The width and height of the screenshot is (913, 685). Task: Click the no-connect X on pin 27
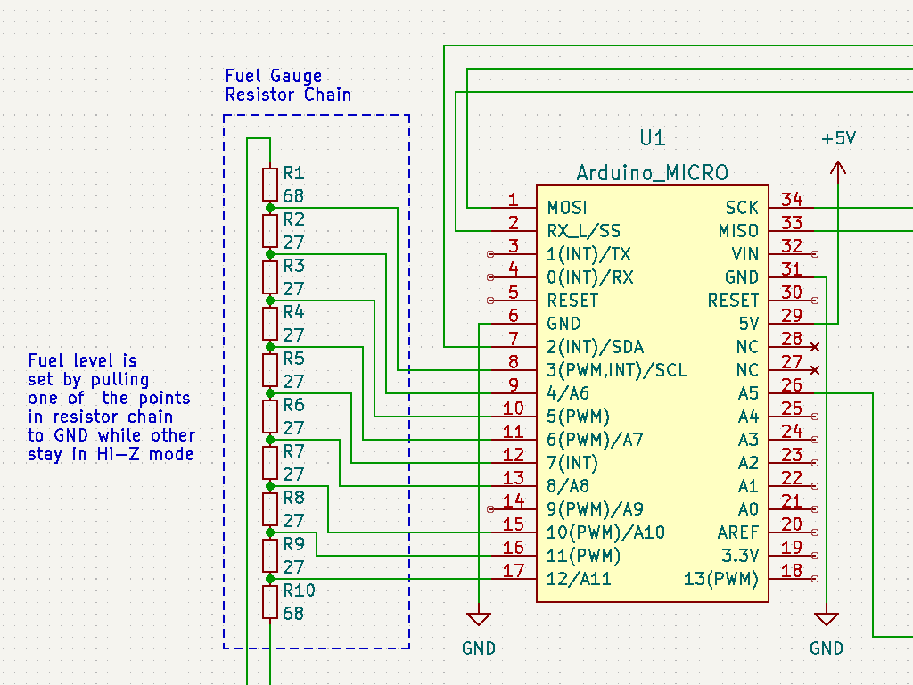(x=815, y=370)
